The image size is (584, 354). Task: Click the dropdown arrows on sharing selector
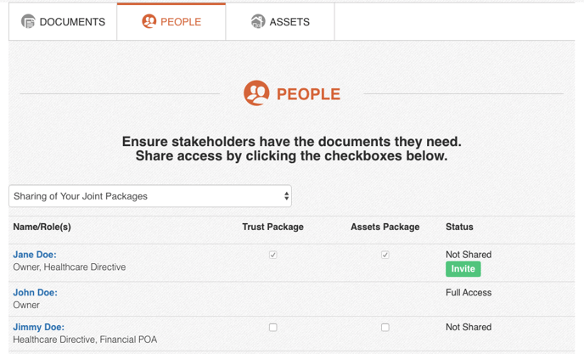(286, 196)
